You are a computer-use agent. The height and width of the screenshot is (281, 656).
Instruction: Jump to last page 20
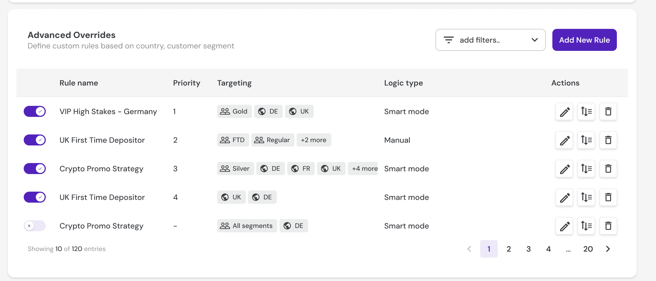pos(588,249)
